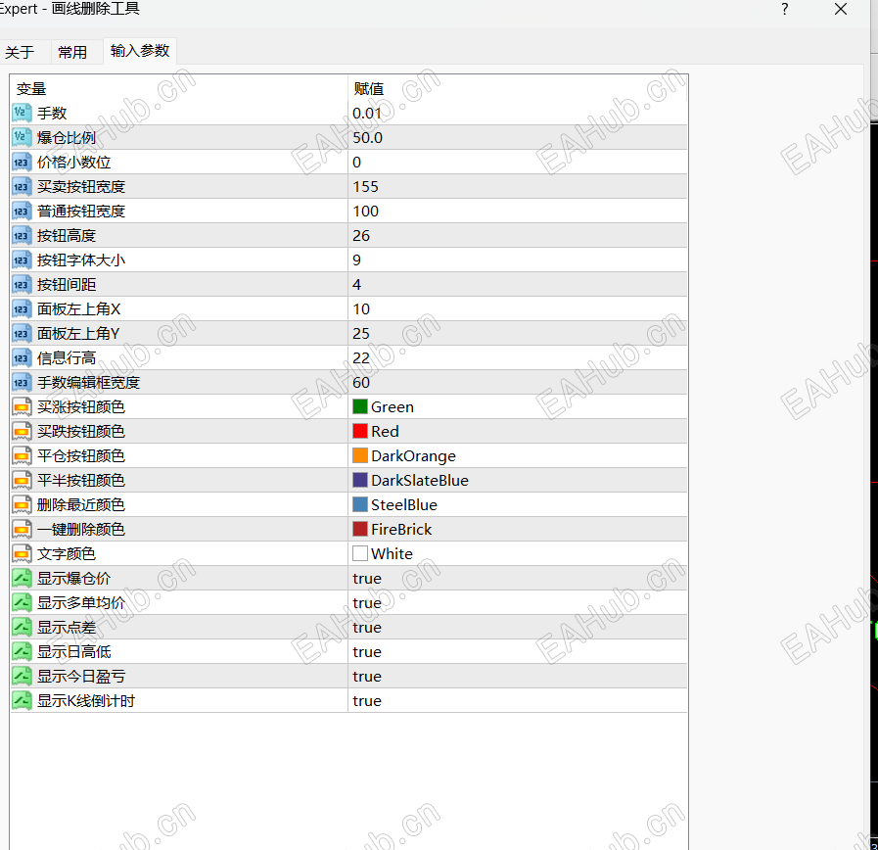Select the 信息行高 variable name

(x=67, y=358)
